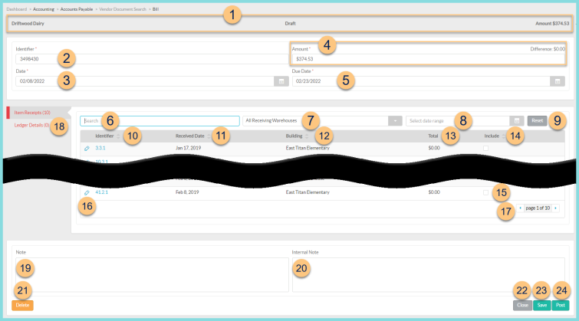Open item receipt link 3.3.1

[x=100, y=148]
